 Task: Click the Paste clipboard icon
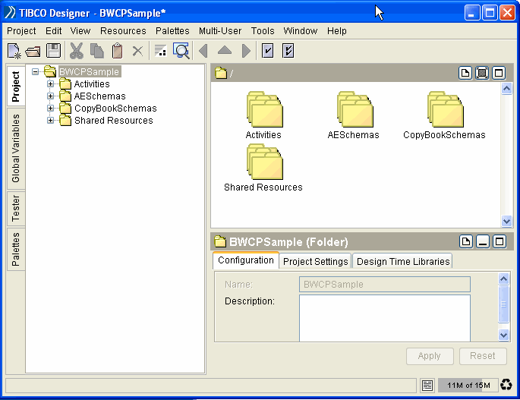click(x=117, y=51)
